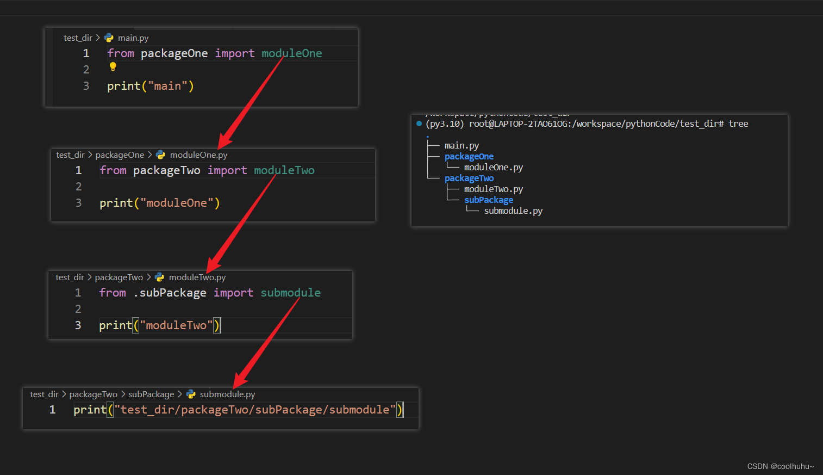
Task: Click .subPackage in moduleTwo.py import line
Action: pos(170,293)
